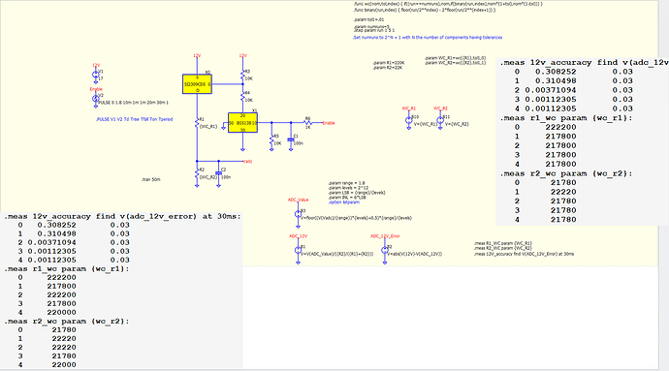Select behavioral source B3 under ADC_Value

[x=298, y=214]
